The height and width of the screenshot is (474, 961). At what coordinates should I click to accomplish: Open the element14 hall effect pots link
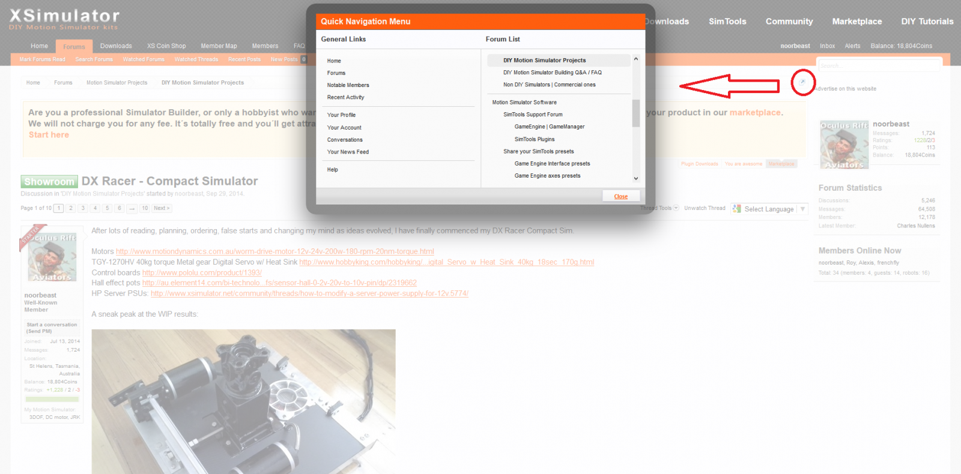[279, 283]
